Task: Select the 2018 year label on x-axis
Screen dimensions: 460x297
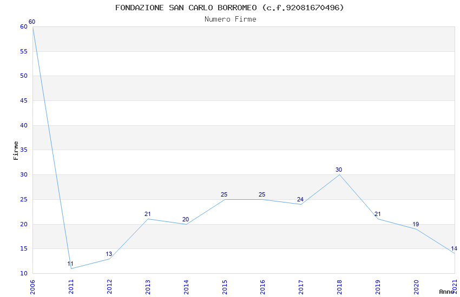Action: (x=339, y=287)
